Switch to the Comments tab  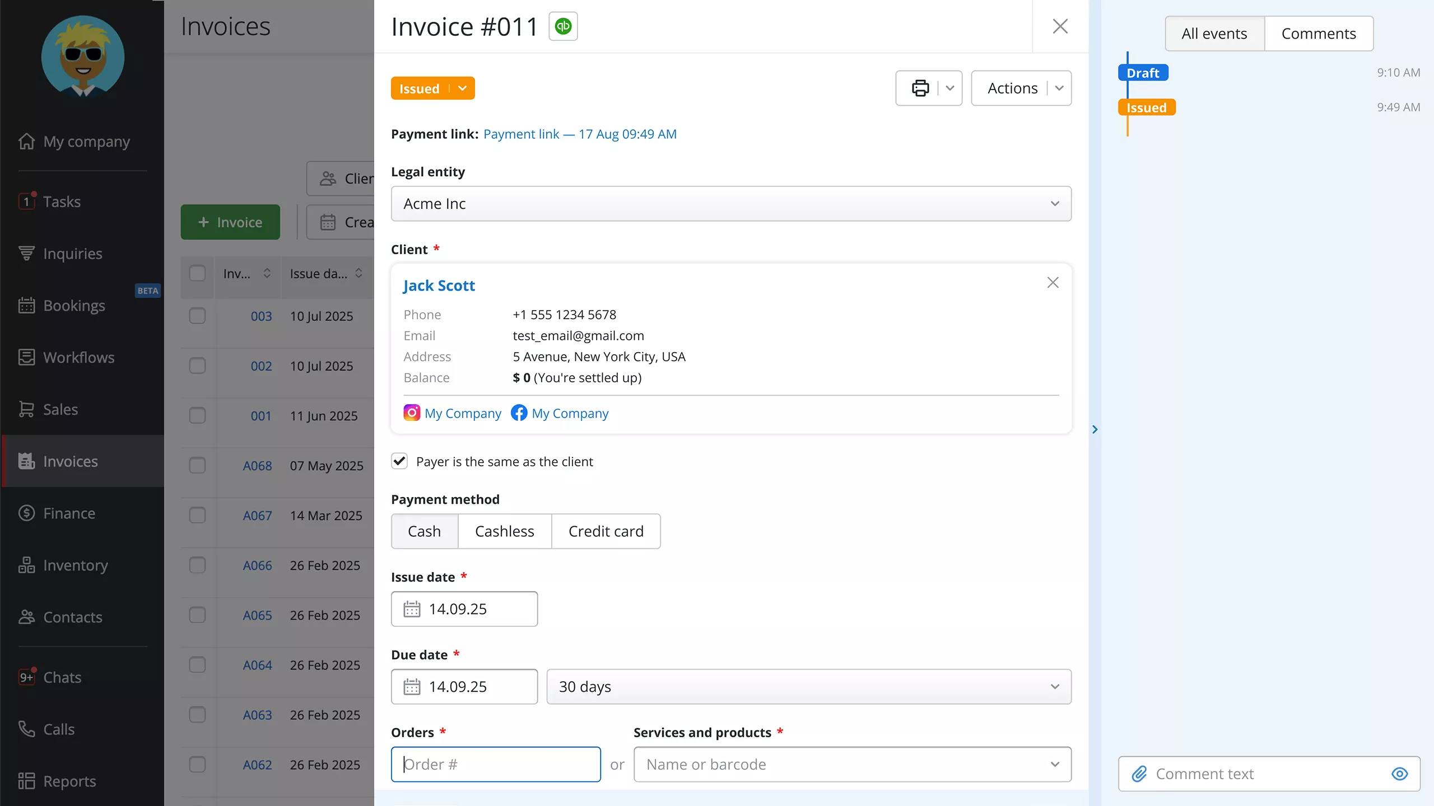pos(1319,34)
